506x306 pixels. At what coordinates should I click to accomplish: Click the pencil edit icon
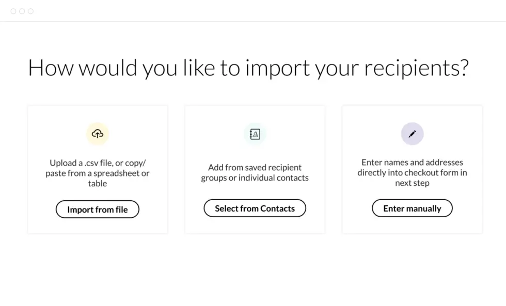pos(412,134)
